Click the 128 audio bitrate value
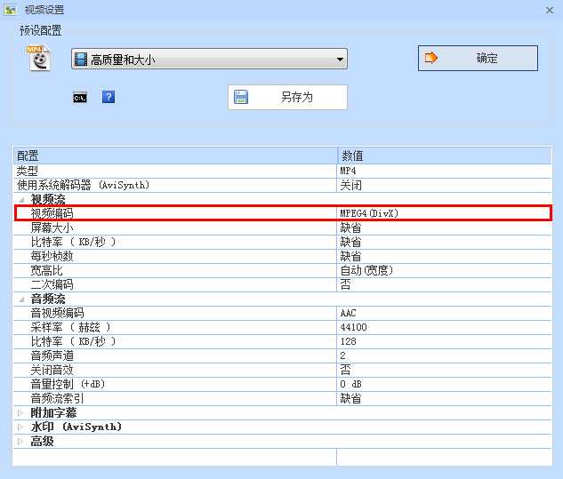Viewport: 563px width, 479px height. click(444, 341)
